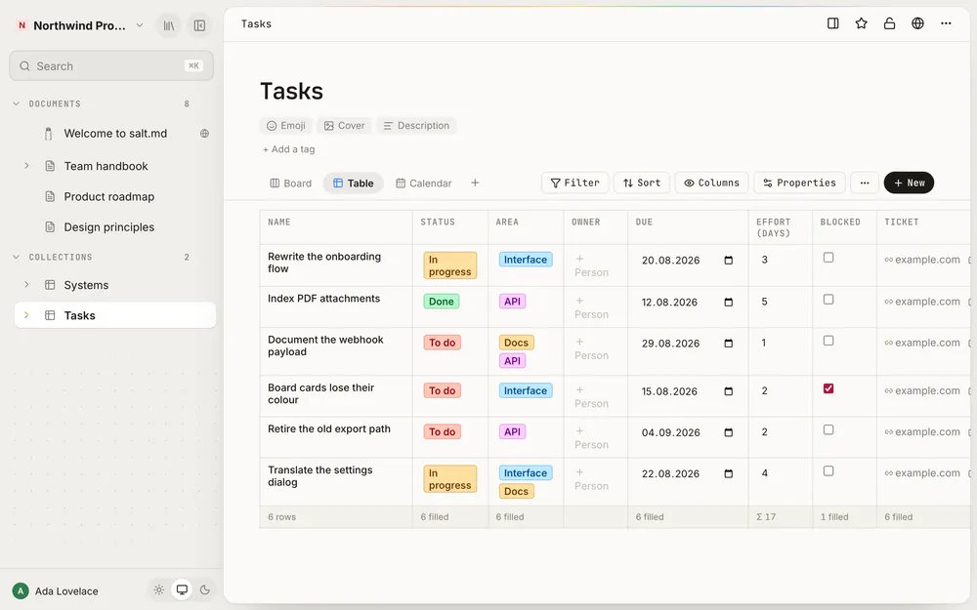This screenshot has height=610, width=977.
Task: Click the Docs area tag in webhook row
Action: pos(516,343)
